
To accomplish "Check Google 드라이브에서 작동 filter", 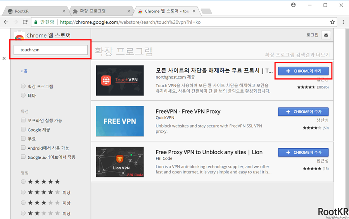I will coord(23,157).
